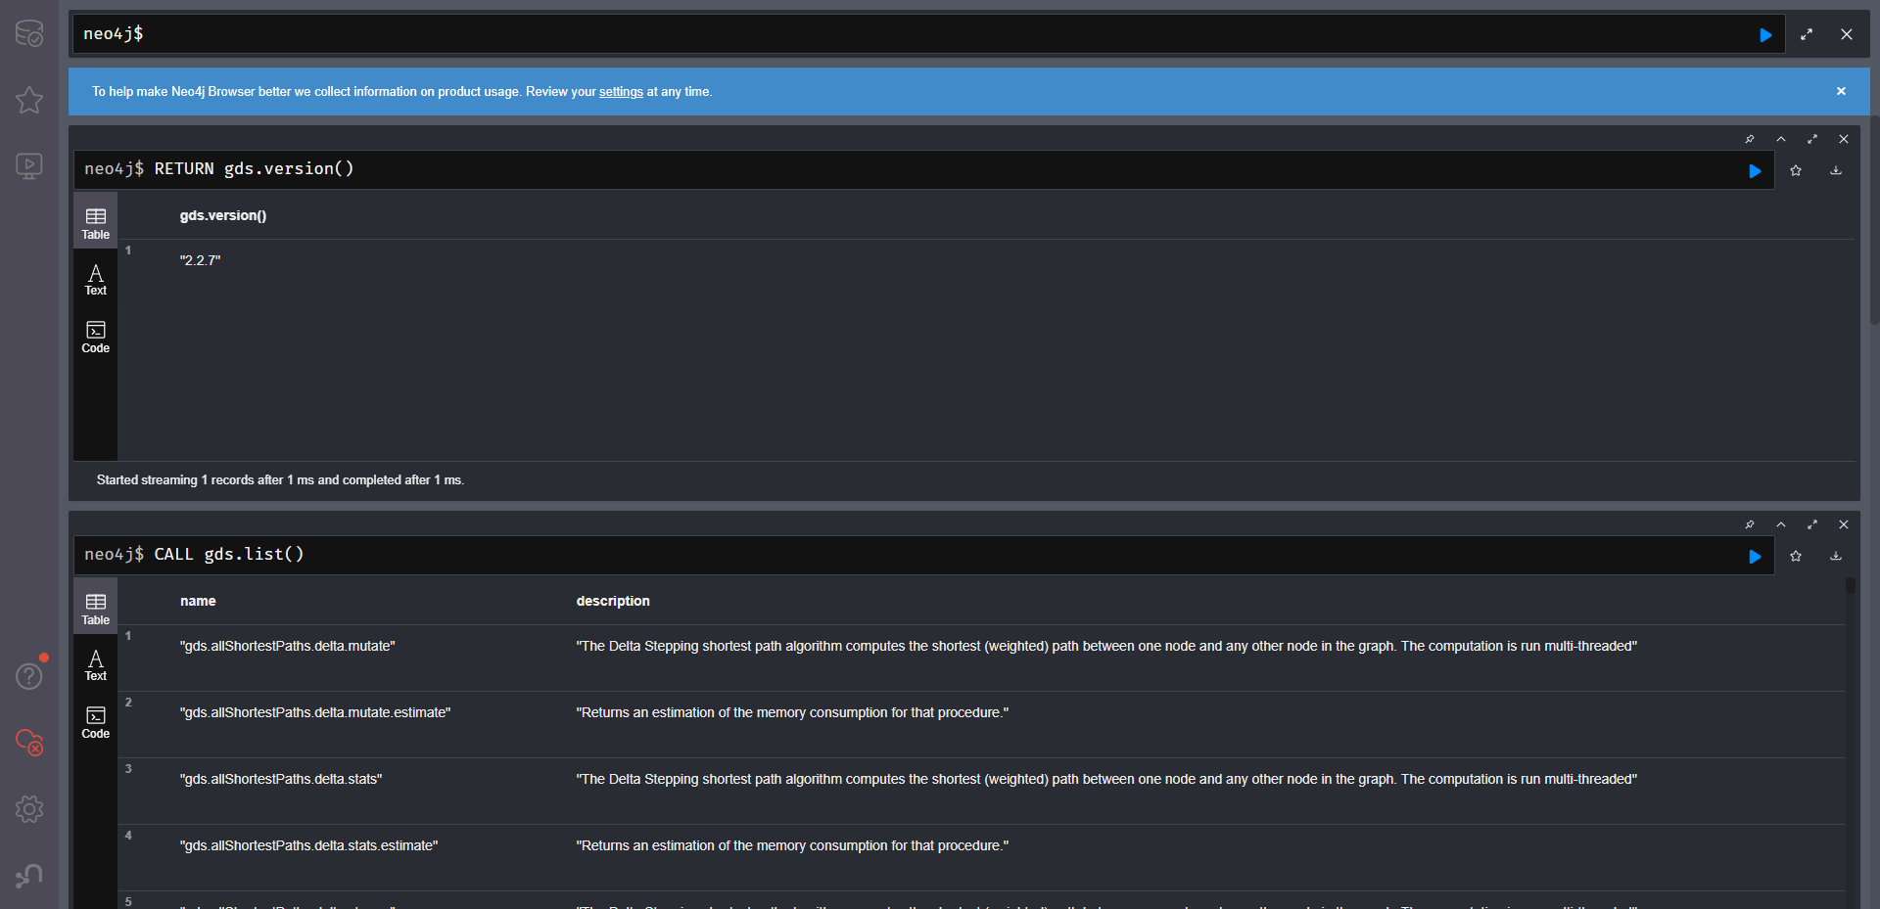Collapse the gds.version() result frame
The image size is (1880, 909).
click(x=1781, y=139)
